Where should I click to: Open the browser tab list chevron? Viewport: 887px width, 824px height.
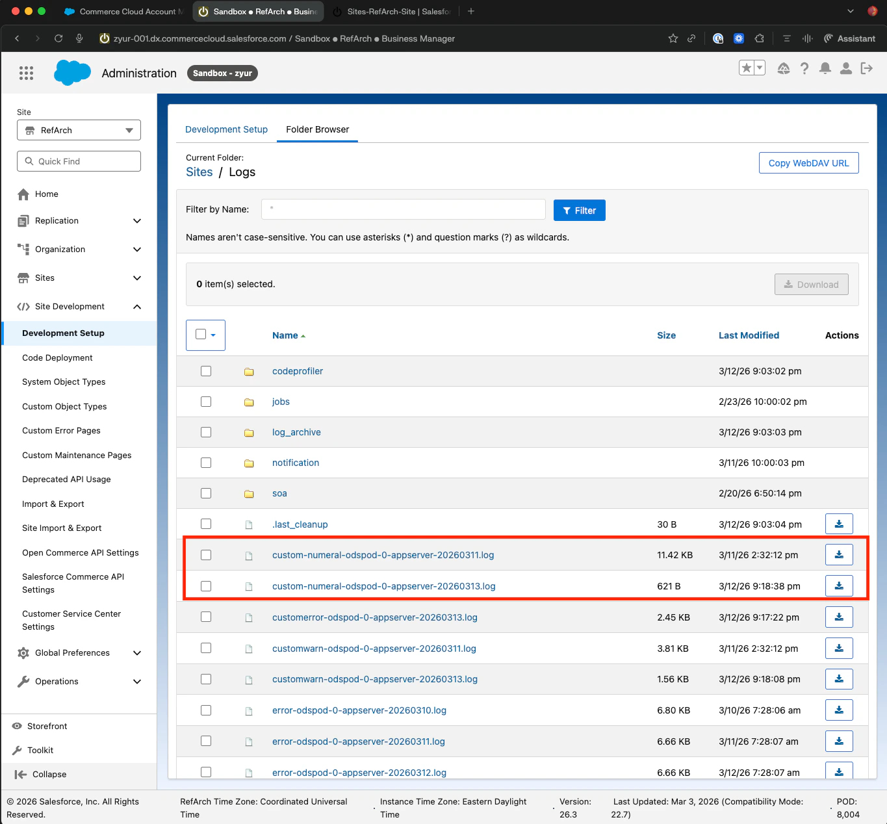coord(851,11)
